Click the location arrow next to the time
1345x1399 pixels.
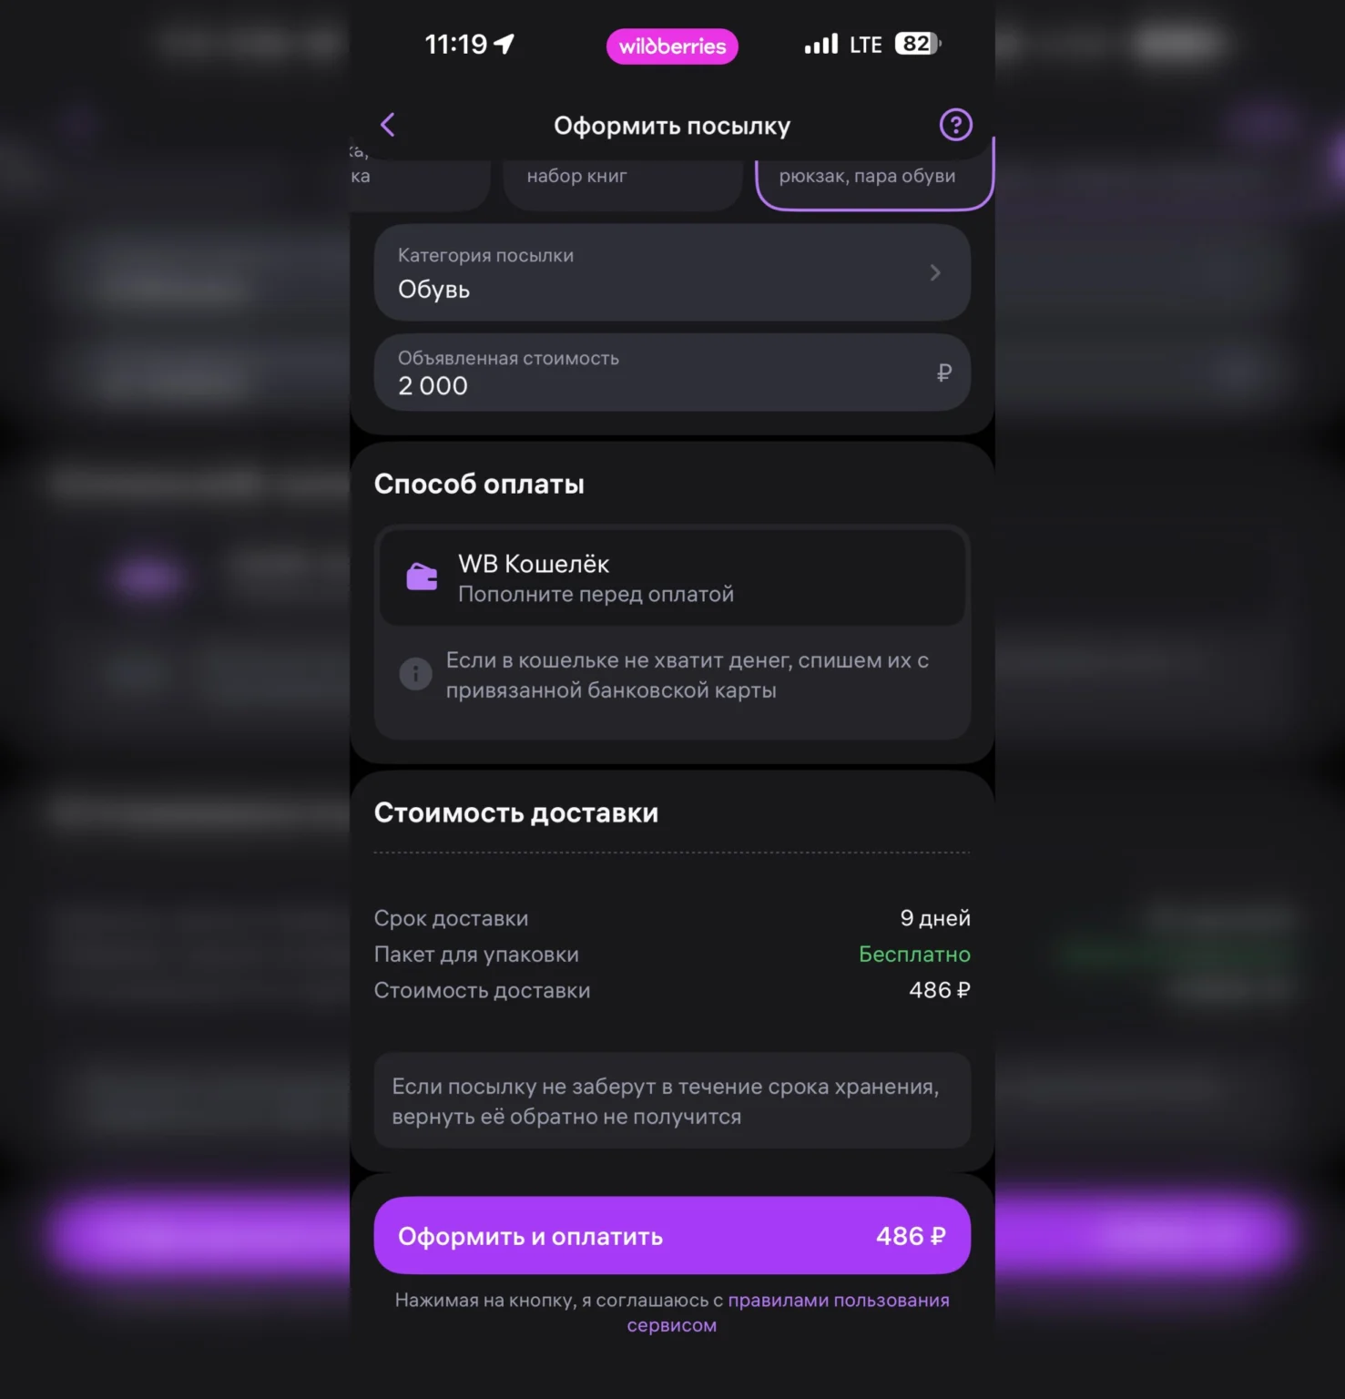(x=504, y=44)
